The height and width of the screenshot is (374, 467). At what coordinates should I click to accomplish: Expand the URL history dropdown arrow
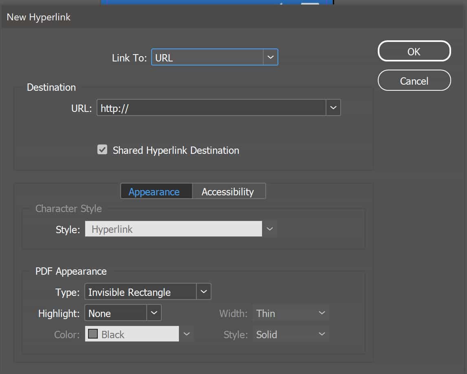click(333, 108)
